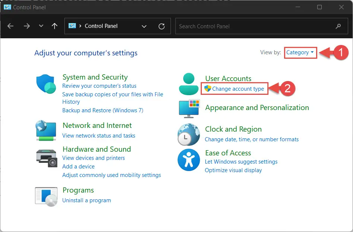
Task: Open Adjust commonly used mobility settings
Action: pos(112,175)
